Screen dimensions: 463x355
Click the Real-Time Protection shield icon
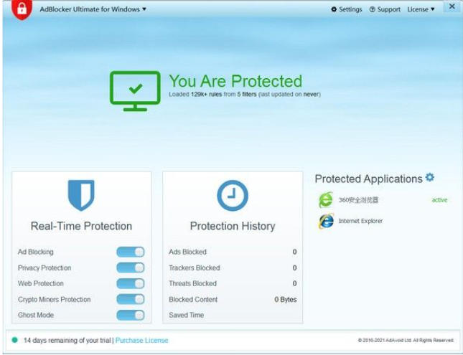click(x=81, y=196)
